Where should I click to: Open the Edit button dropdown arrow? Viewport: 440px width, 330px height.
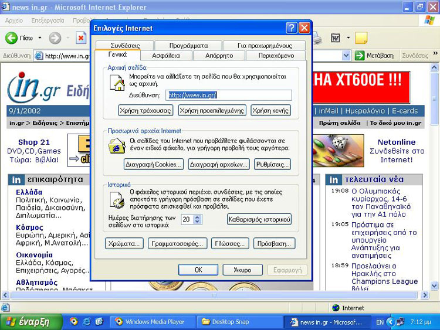tap(348, 38)
